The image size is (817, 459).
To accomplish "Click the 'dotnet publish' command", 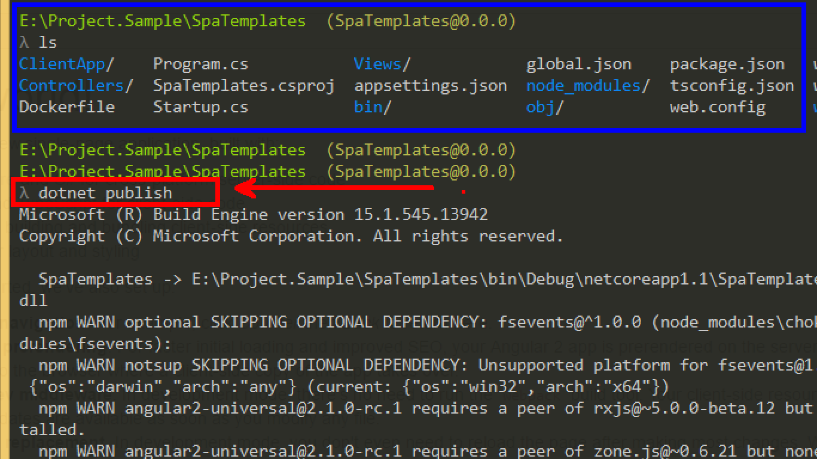I will click(x=105, y=193).
